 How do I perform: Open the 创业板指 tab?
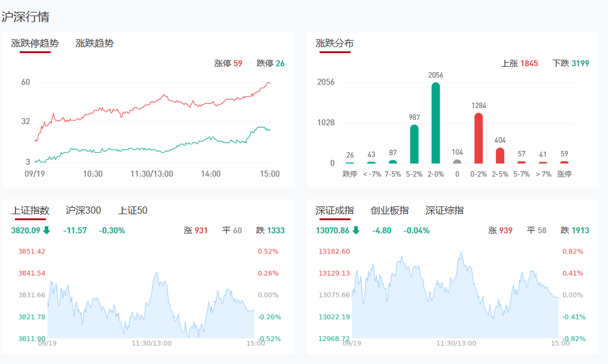389,210
